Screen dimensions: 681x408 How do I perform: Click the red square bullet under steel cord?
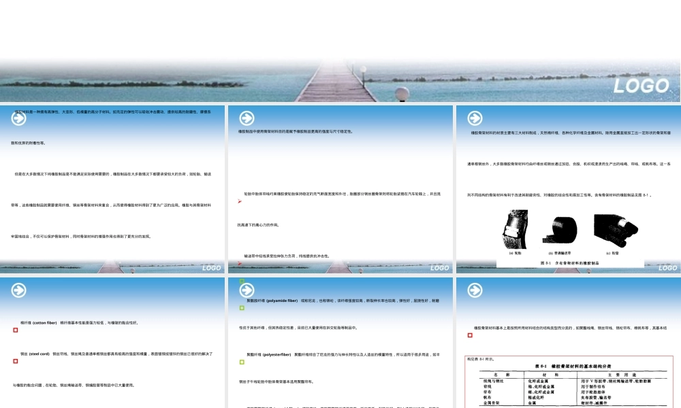[15, 361]
